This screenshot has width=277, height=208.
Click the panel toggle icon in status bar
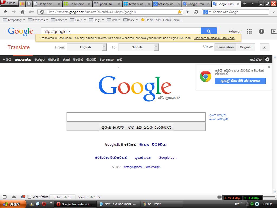pyautogui.click(x=5, y=197)
